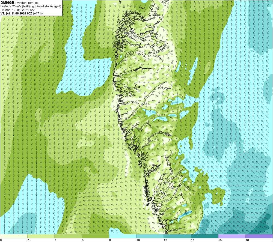The width and height of the screenshot is (273, 242).
Task: Click the scale label "16"
Action: [x=220, y=240]
